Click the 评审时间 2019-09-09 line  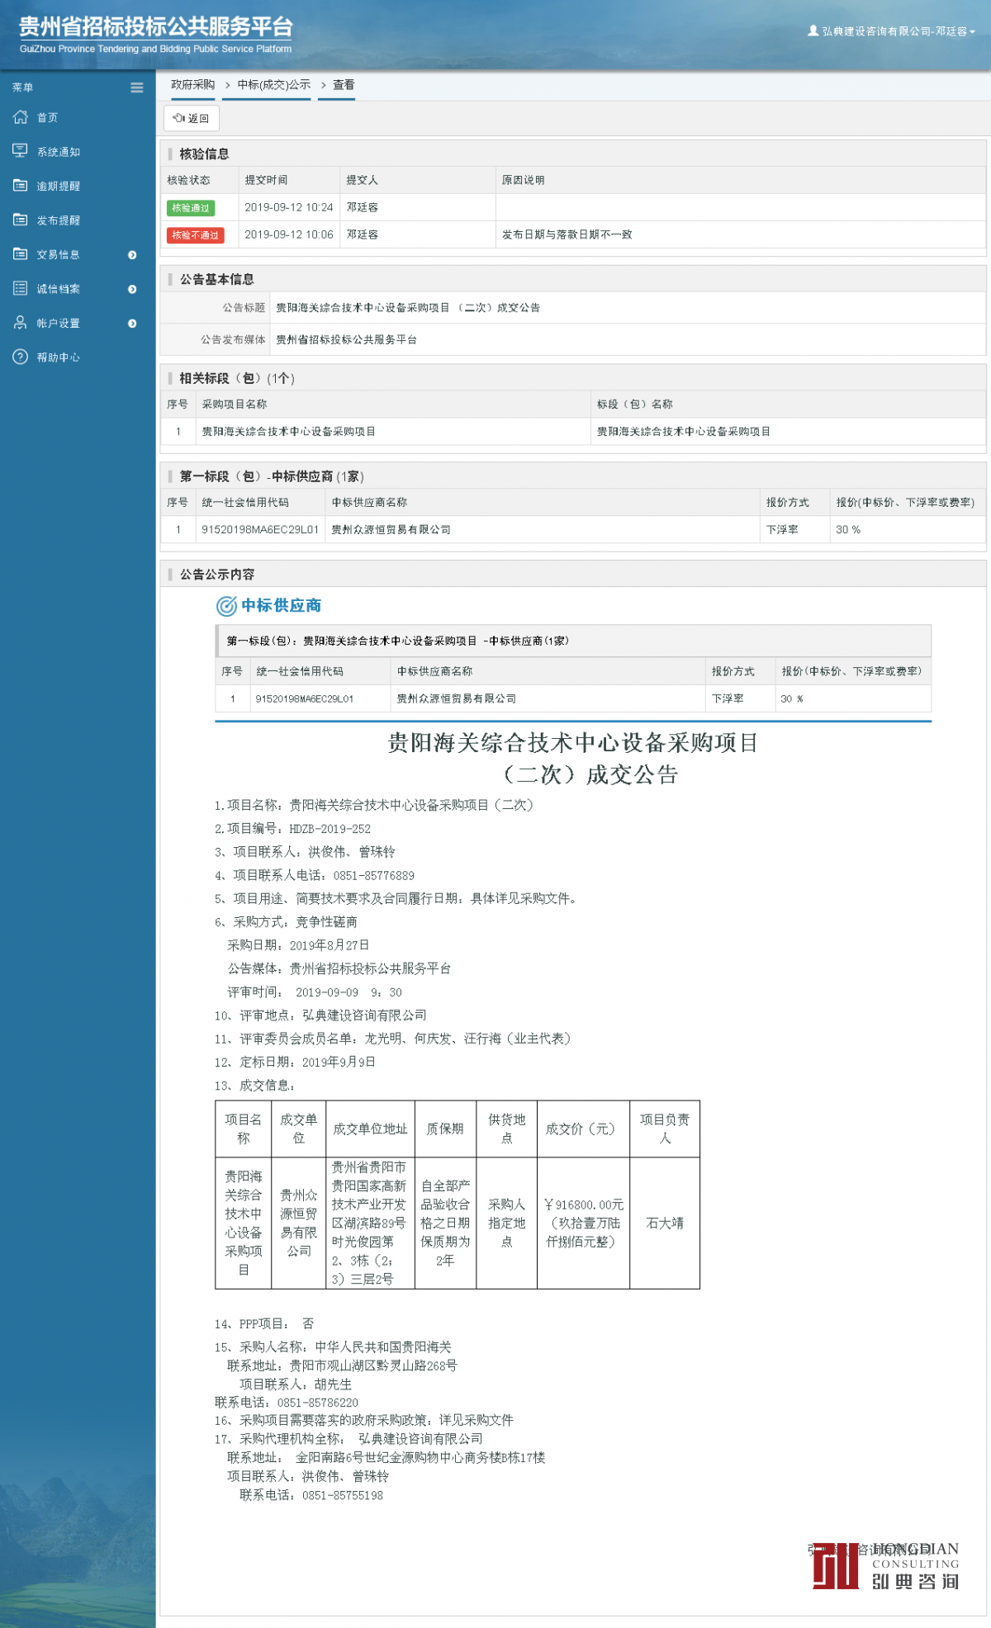tap(315, 992)
